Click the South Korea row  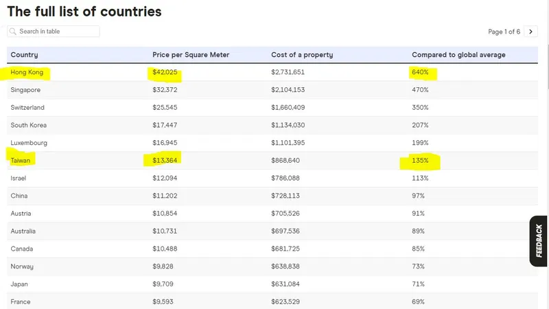tap(30, 125)
